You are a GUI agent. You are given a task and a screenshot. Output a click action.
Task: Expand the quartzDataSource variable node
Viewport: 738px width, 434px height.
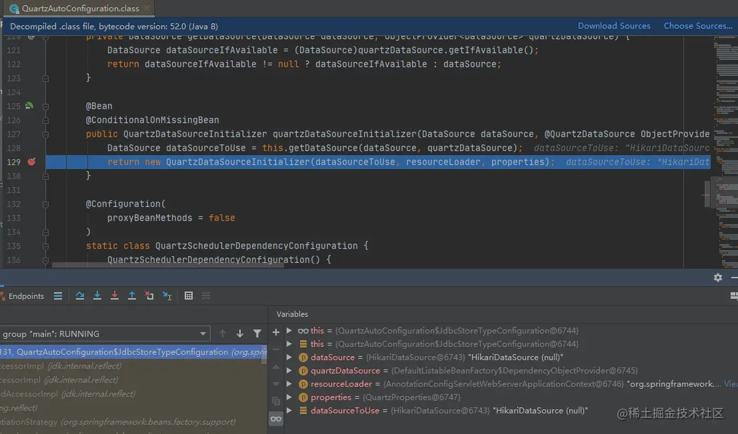point(289,371)
